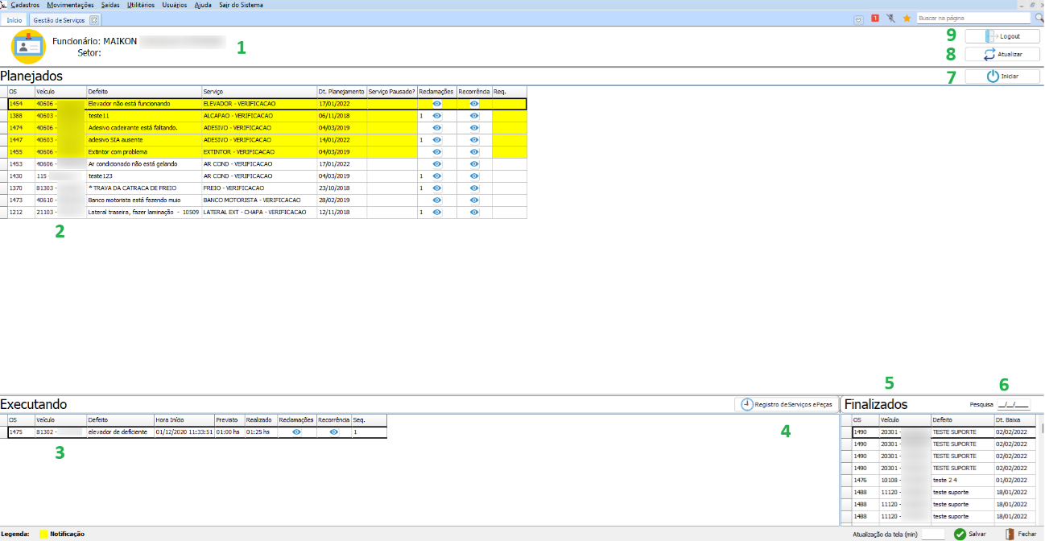Select 'Elevador não está funcionando' cell
1045x541 pixels.
tap(143, 104)
